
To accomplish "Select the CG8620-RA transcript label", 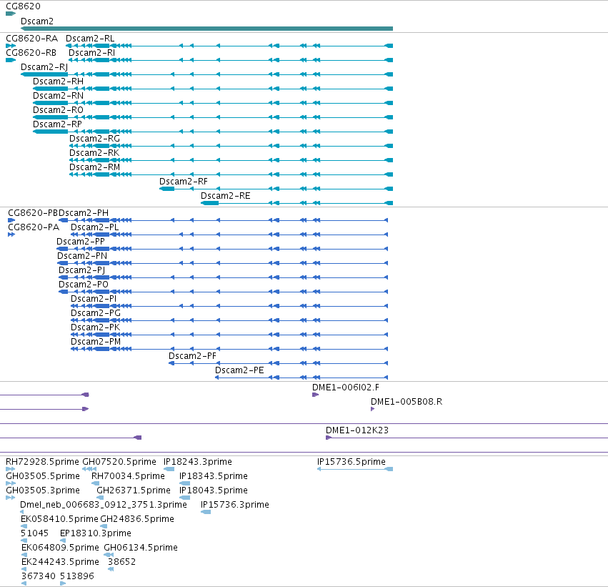I will point(32,39).
